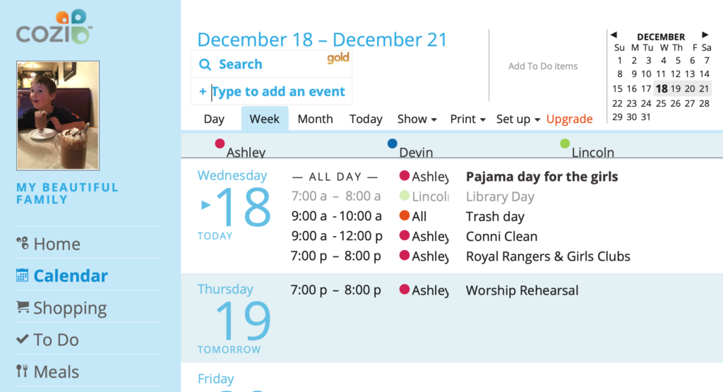This screenshot has height=392, width=723.
Task: Toggle Ashley's red color dot filter
Action: coord(220,144)
